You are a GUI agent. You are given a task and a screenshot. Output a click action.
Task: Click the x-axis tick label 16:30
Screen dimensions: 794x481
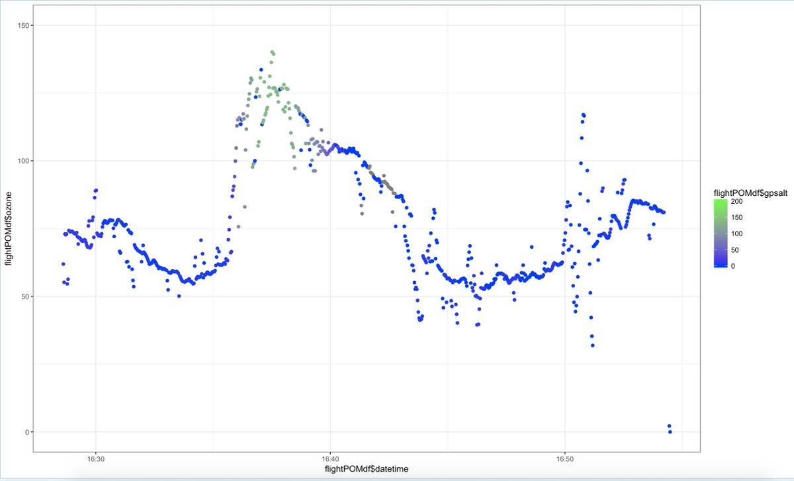(x=96, y=458)
